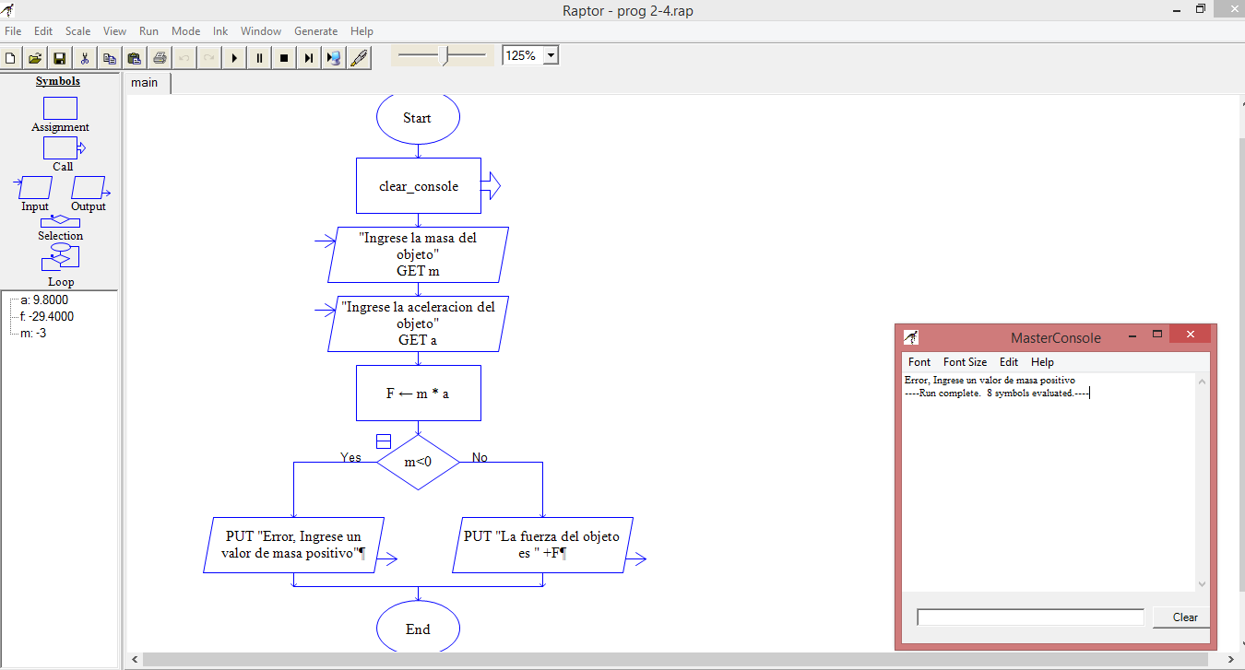
Task: Switch to the main tab
Action: (146, 82)
